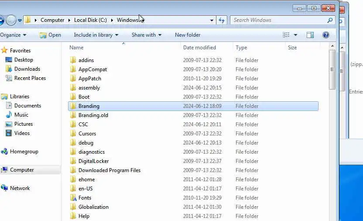Open the Music library

[21, 115]
